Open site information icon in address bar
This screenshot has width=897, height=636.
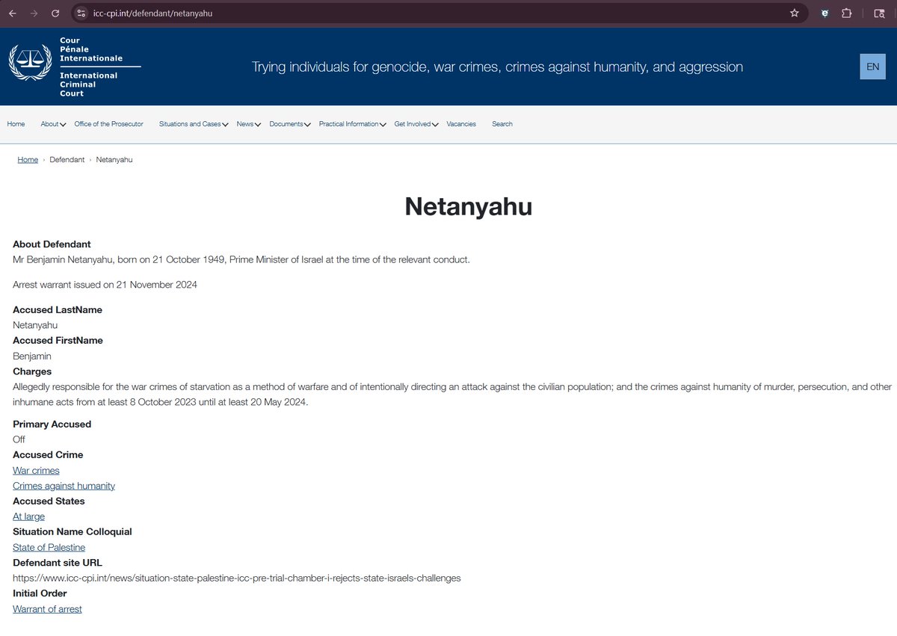tap(82, 13)
